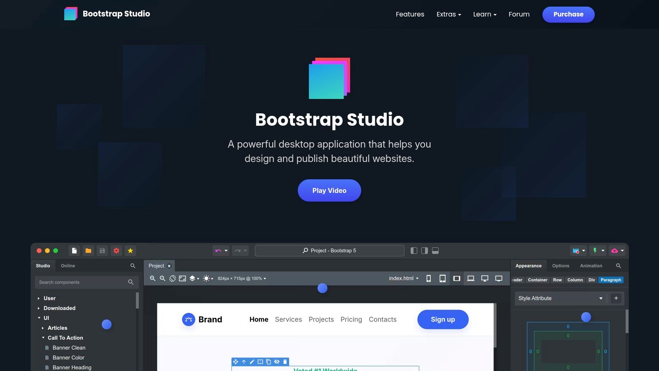Click the Play Video button
The height and width of the screenshot is (371, 659).
click(x=329, y=190)
